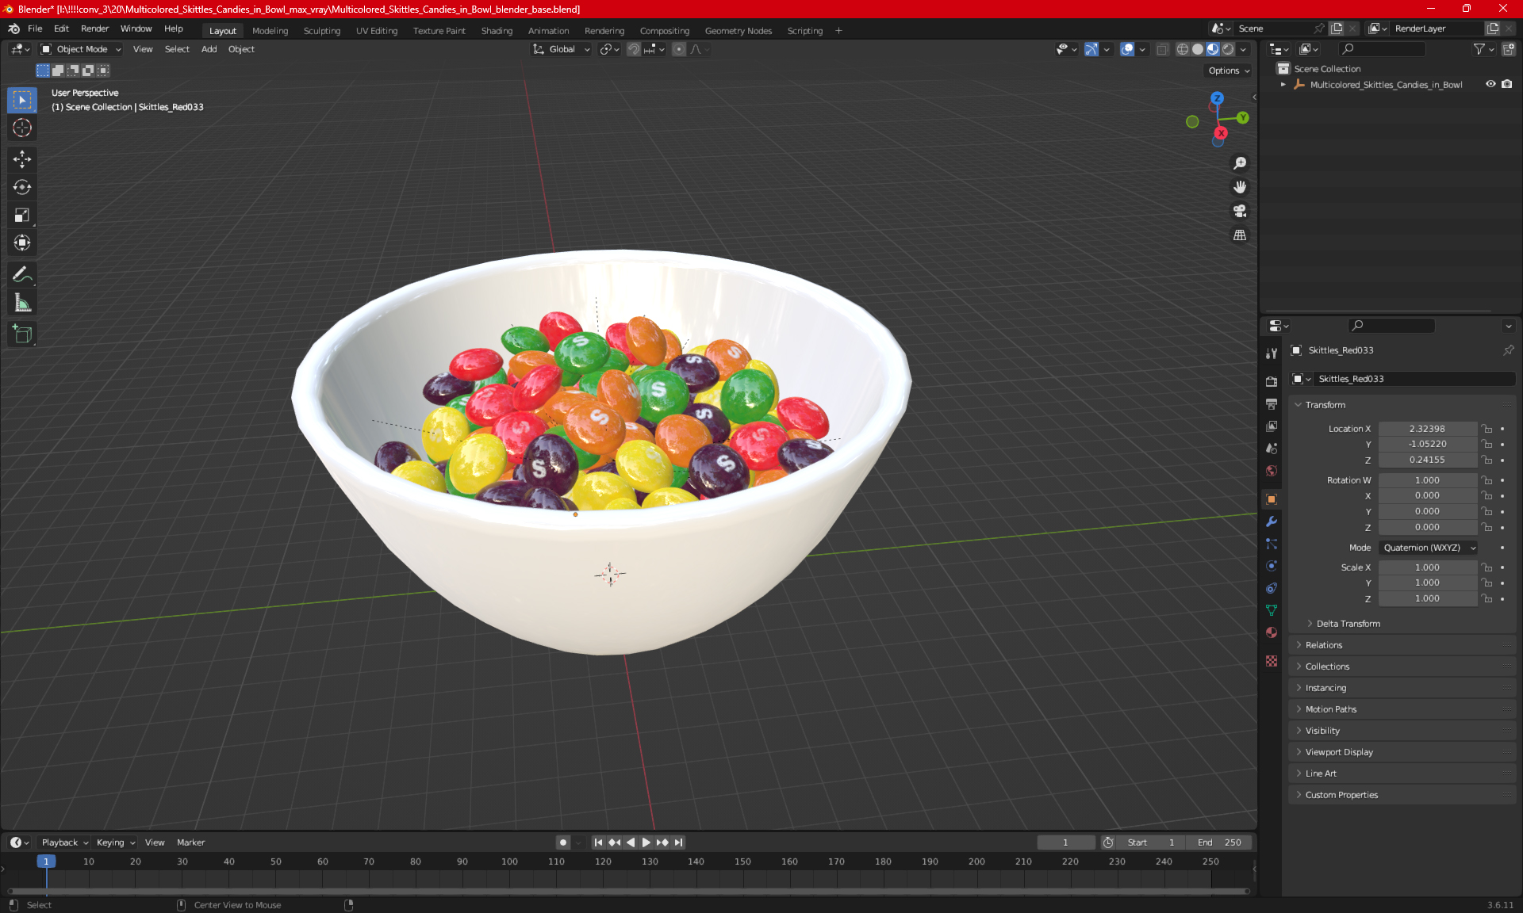Toggle snapping magnet icon
Image resolution: width=1523 pixels, height=913 pixels.
coord(634,49)
